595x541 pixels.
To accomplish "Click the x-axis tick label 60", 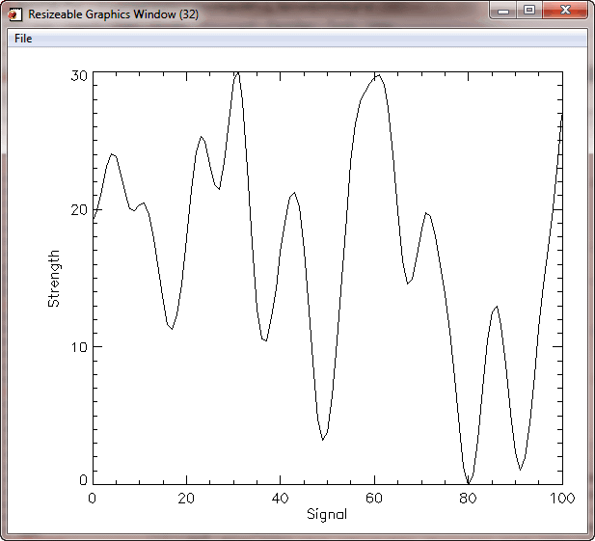I will (374, 499).
